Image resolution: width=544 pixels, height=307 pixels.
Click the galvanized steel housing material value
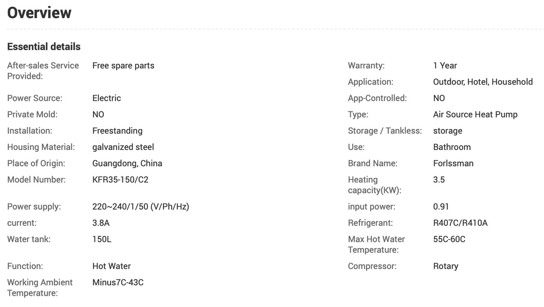tap(123, 147)
